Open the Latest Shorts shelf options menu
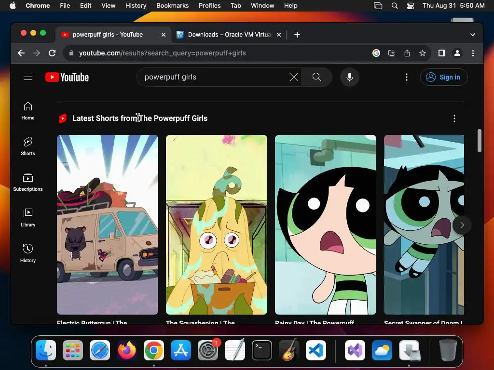 coord(454,119)
